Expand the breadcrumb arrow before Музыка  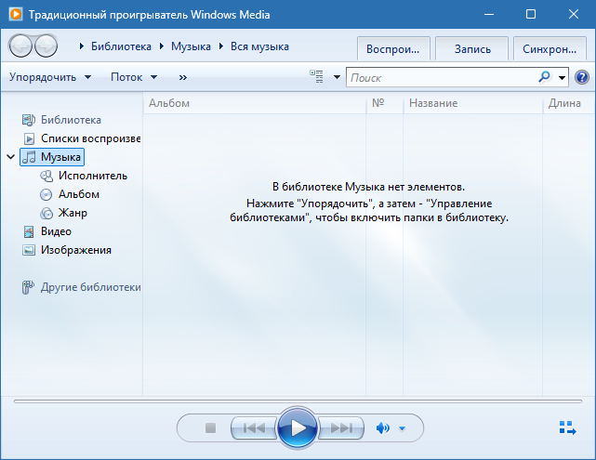tap(162, 46)
